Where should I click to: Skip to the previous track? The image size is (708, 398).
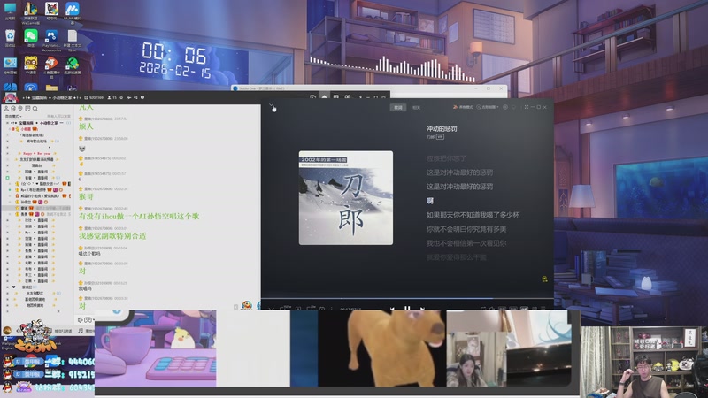click(392, 309)
